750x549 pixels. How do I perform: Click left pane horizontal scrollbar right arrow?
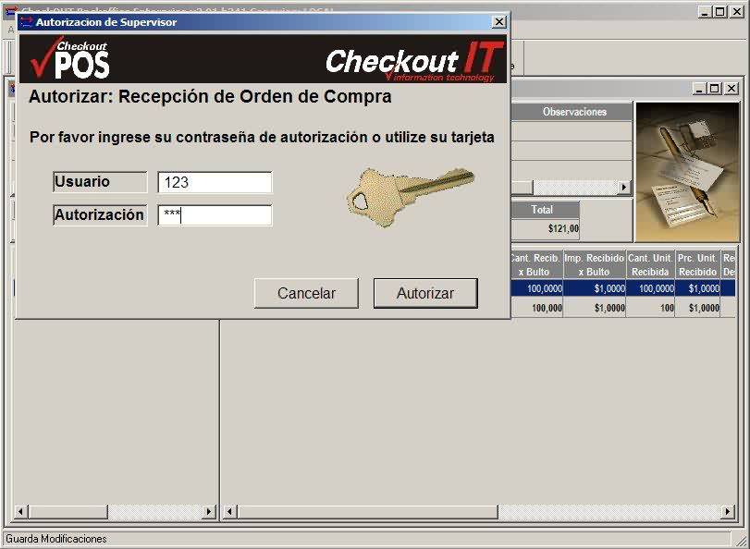tap(209, 512)
